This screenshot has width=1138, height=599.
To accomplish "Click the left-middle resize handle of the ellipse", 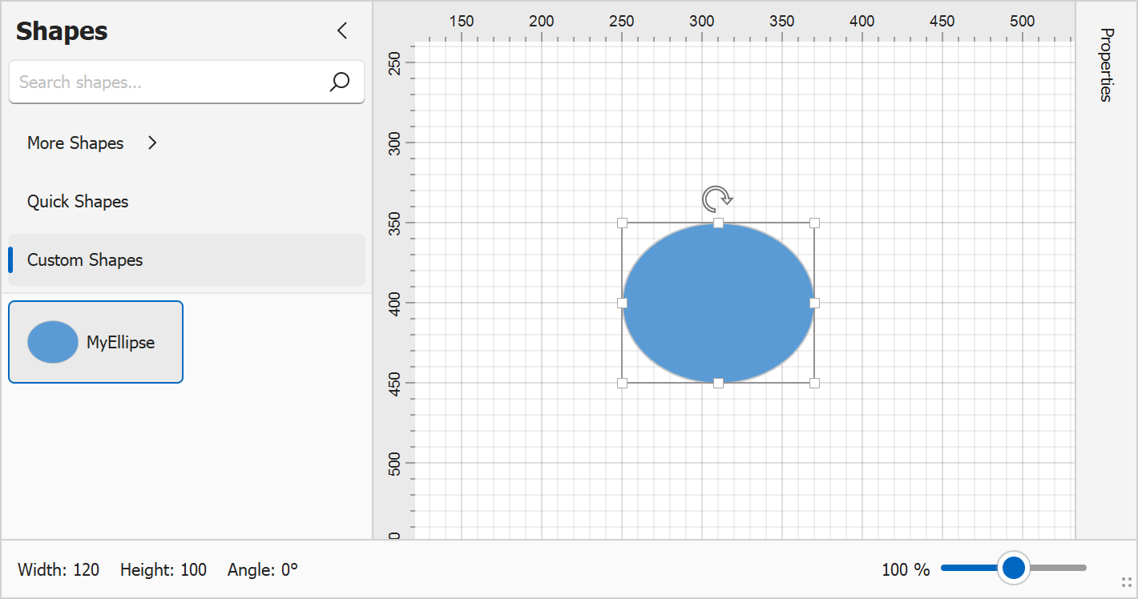I will point(622,303).
